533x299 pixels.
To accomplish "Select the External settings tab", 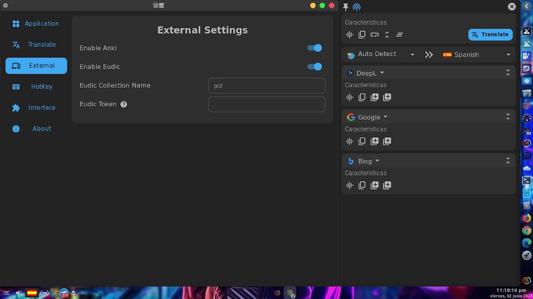I will click(x=36, y=66).
